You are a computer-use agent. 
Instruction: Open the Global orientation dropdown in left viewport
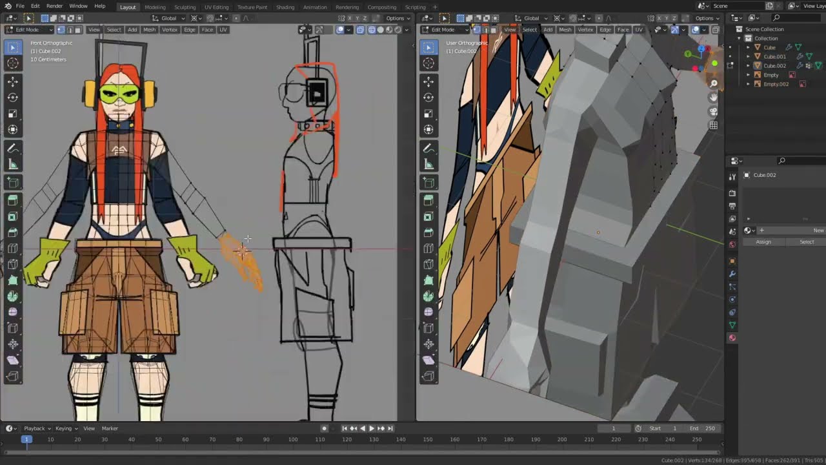pyautogui.click(x=169, y=18)
